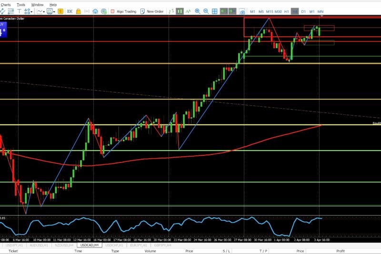The width and height of the screenshot is (381, 254).
Task: Switch to the AUDUSD,H1 chart tab
Action: 39,245
